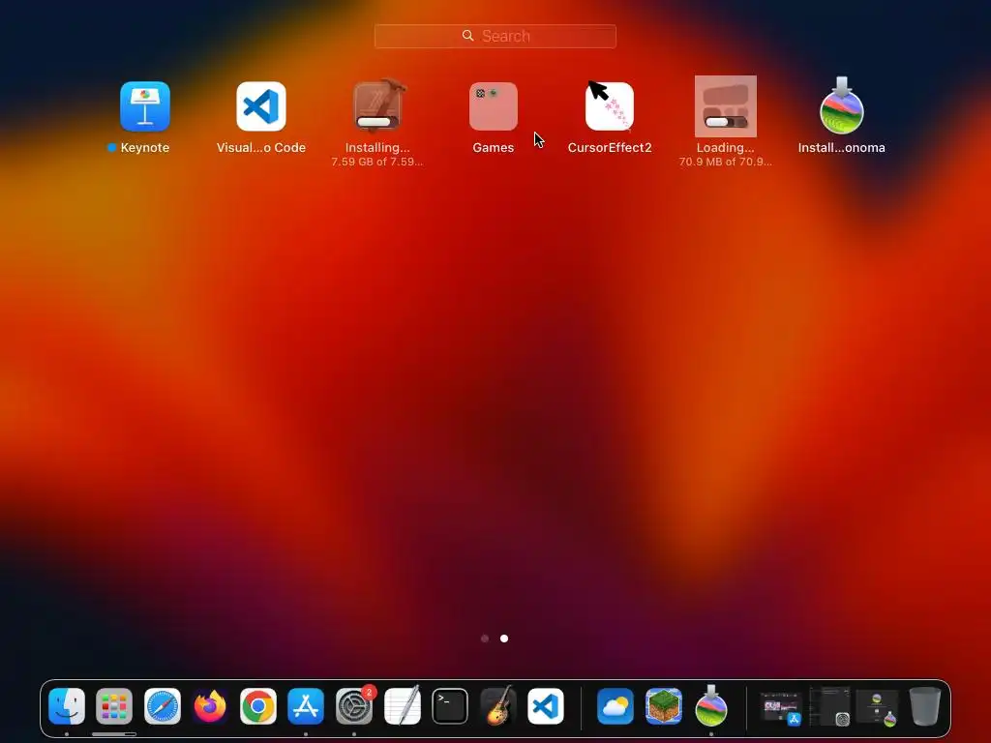Image resolution: width=991 pixels, height=743 pixels.
Task: Click the Launchpad icon in the Dock
Action: coord(114,705)
